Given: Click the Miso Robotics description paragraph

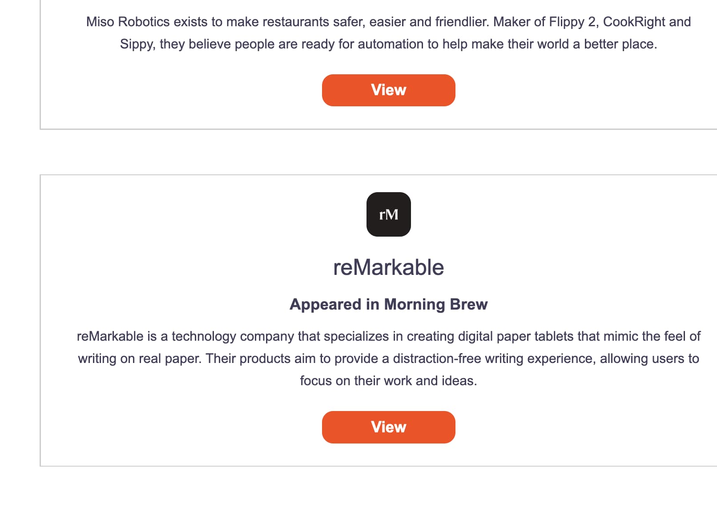Looking at the screenshot, I should pos(388,32).
